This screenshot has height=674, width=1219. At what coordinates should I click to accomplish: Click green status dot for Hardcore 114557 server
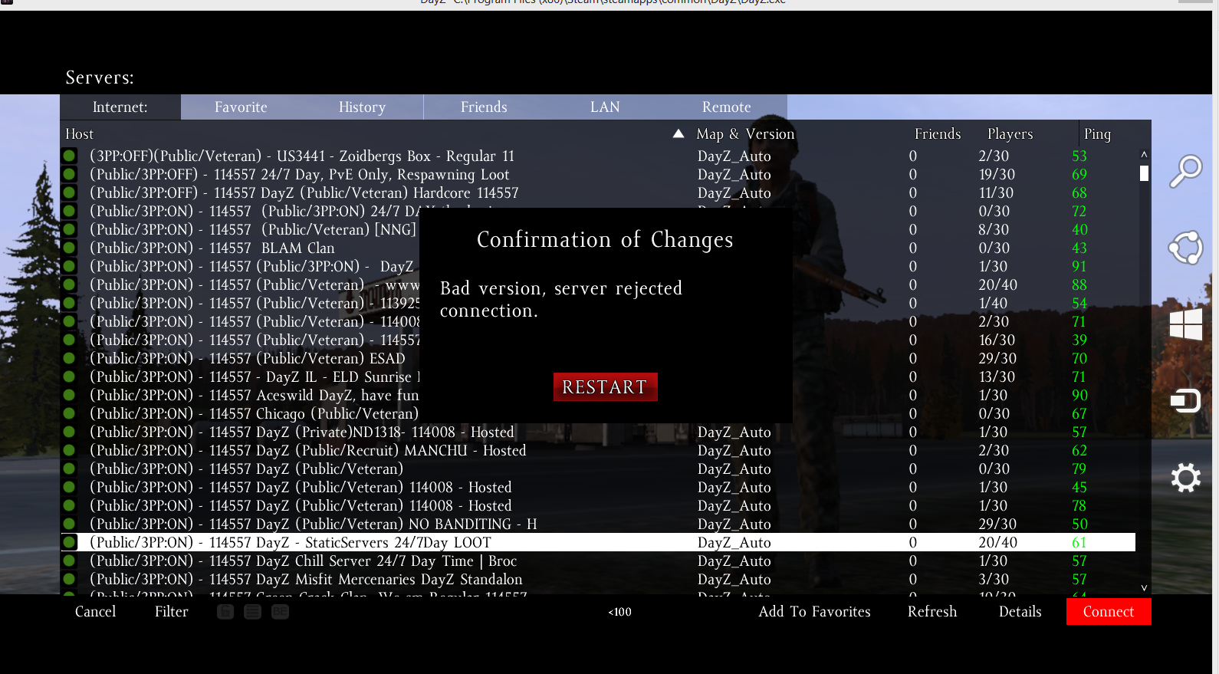70,192
